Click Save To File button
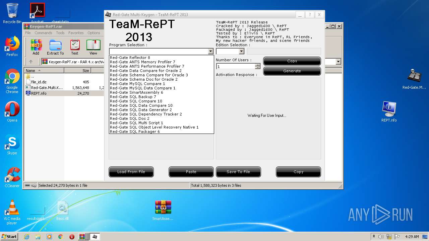 [x=238, y=172]
